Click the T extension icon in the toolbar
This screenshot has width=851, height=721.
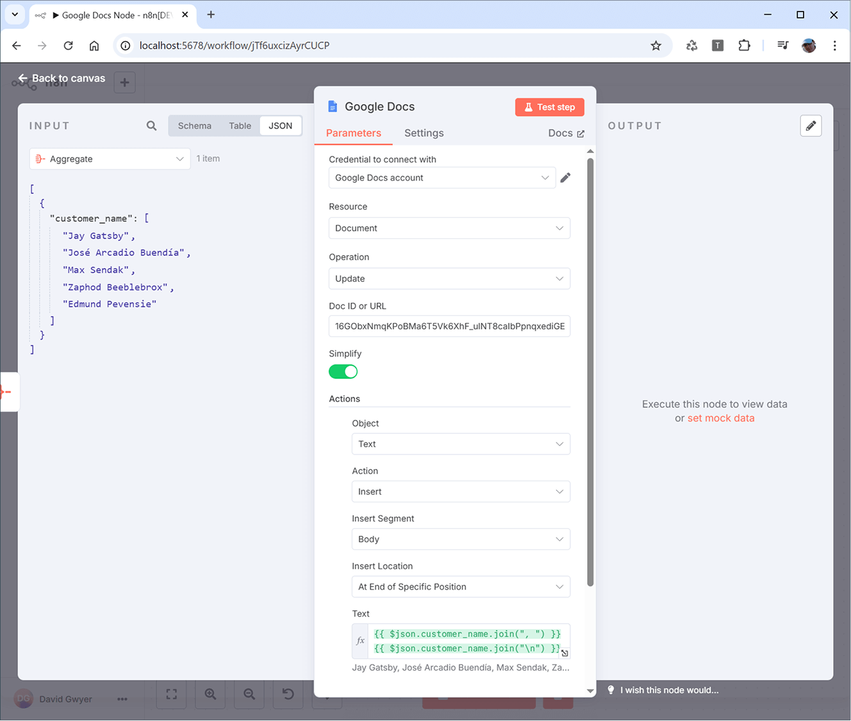(x=718, y=46)
